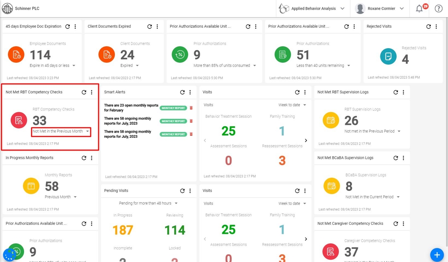Open 'Expire in 45 days or less' dropdown
Image resolution: width=448 pixels, height=262 pixels.
pos(52,66)
